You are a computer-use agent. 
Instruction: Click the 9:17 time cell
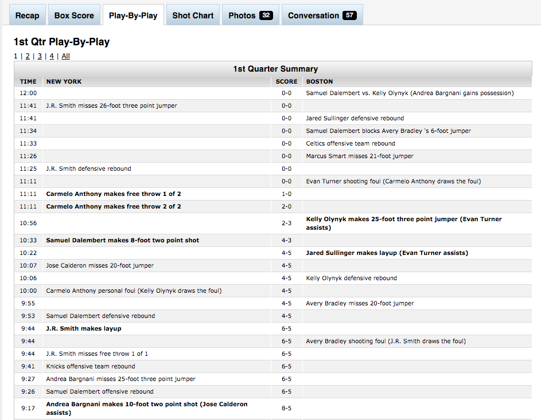tap(28, 409)
